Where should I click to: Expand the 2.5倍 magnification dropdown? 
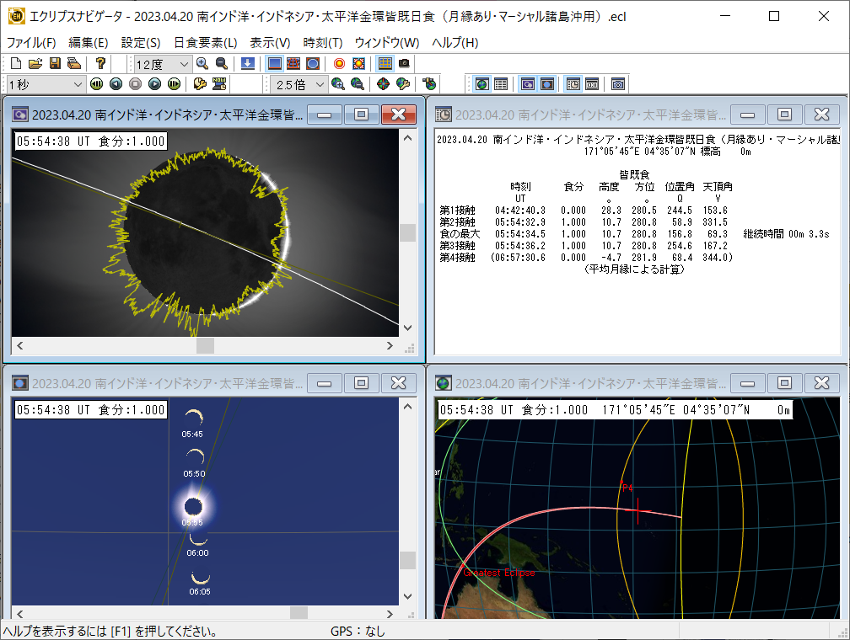coord(320,84)
